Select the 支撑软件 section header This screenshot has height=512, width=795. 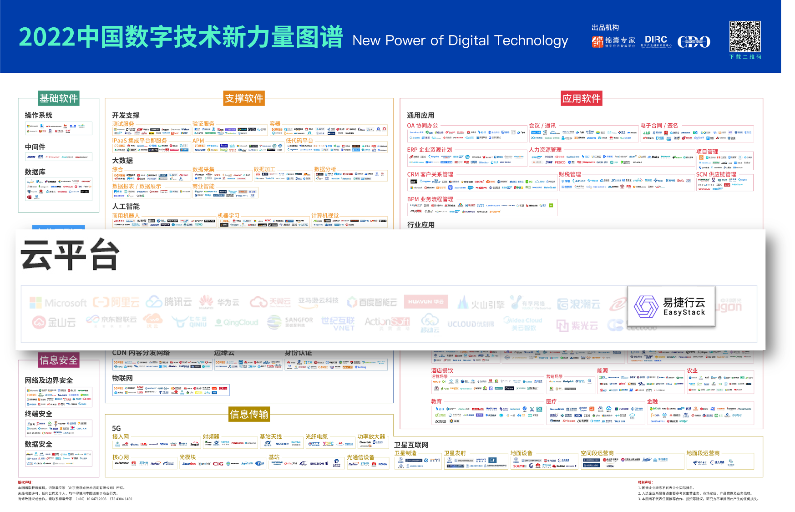(x=244, y=98)
